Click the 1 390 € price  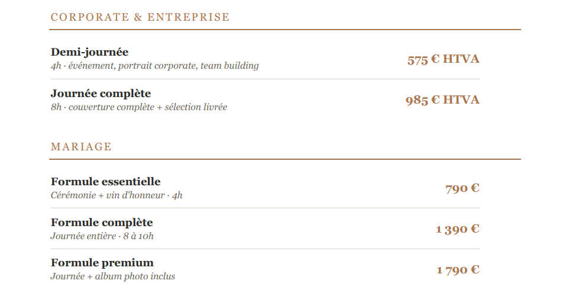coord(458,229)
